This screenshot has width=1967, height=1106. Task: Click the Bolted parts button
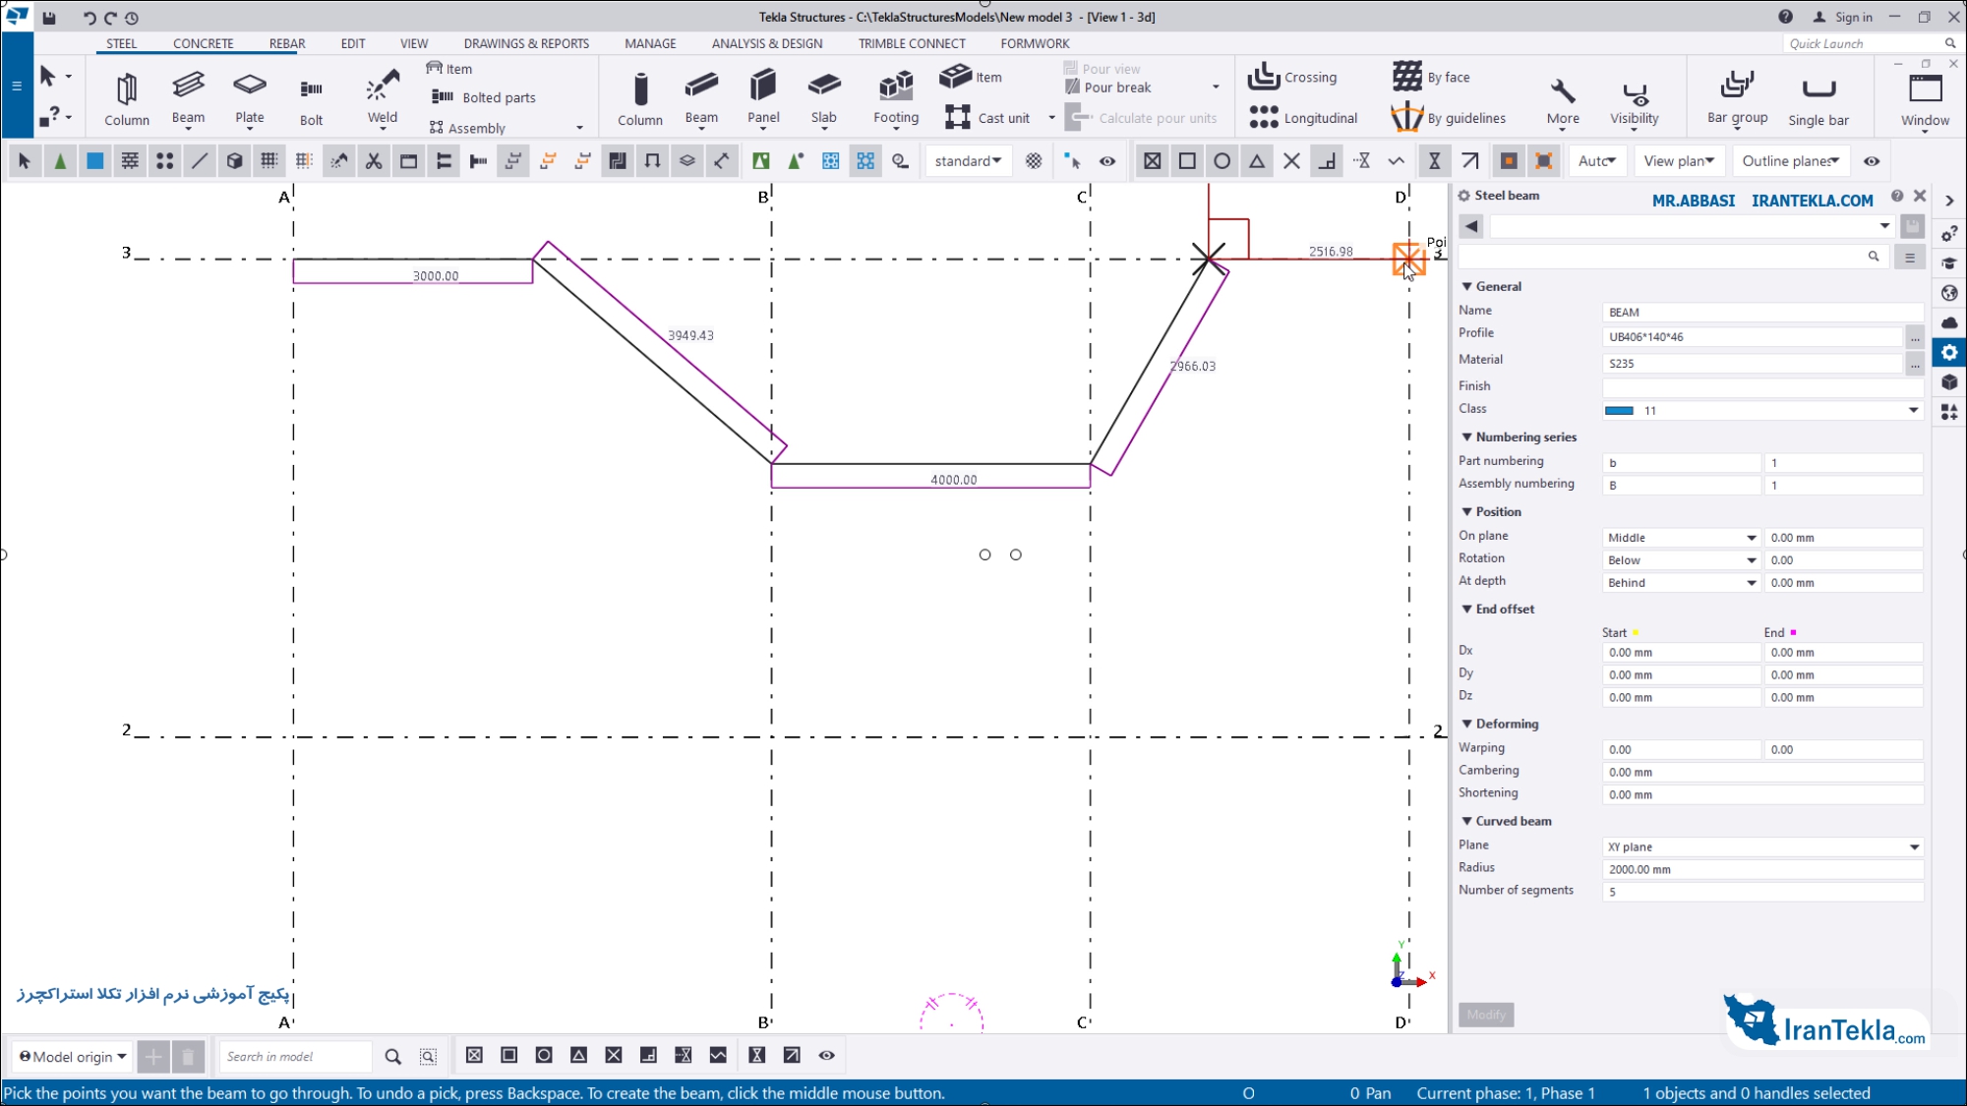(x=484, y=97)
